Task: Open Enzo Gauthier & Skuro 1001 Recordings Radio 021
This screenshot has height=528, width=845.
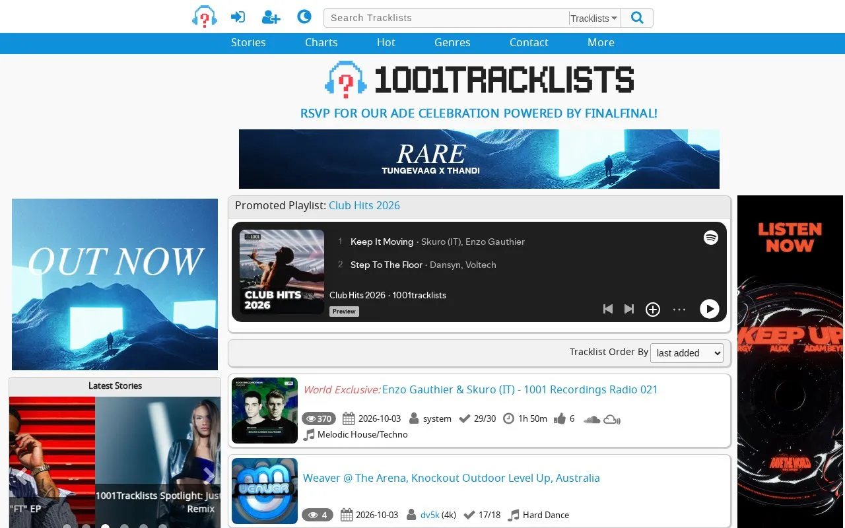Action: 520,389
